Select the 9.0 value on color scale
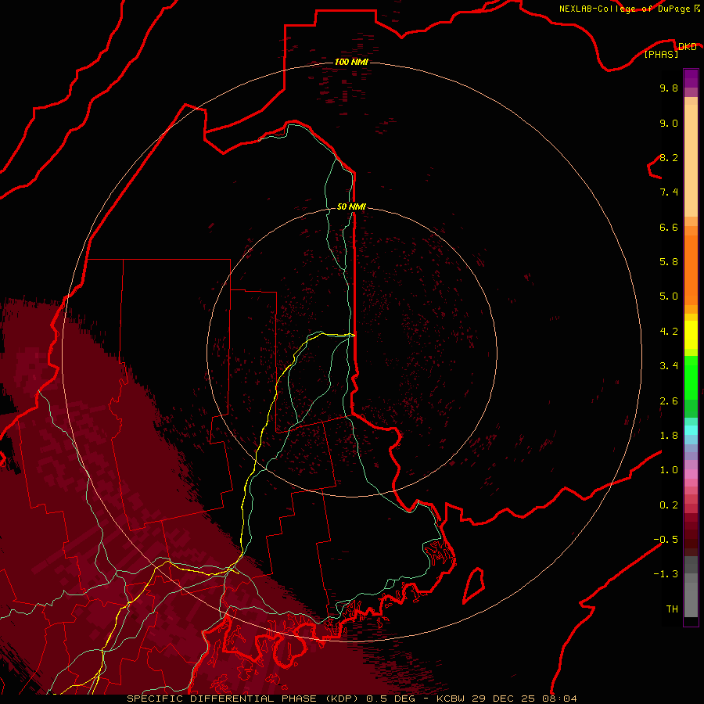This screenshot has height=704, width=704. 669,123
